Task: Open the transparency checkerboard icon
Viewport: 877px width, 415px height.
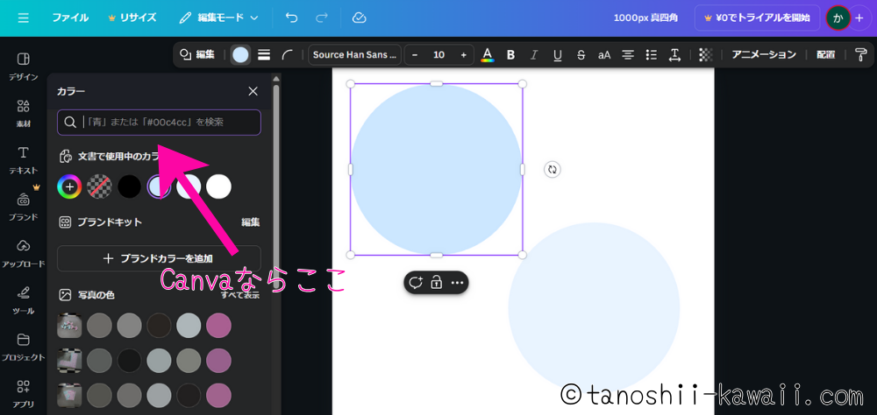Action: click(705, 54)
